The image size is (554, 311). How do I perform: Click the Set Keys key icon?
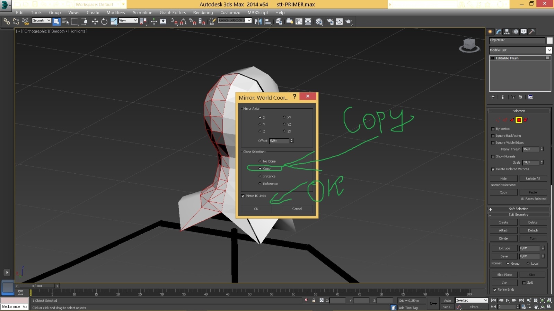click(433, 303)
